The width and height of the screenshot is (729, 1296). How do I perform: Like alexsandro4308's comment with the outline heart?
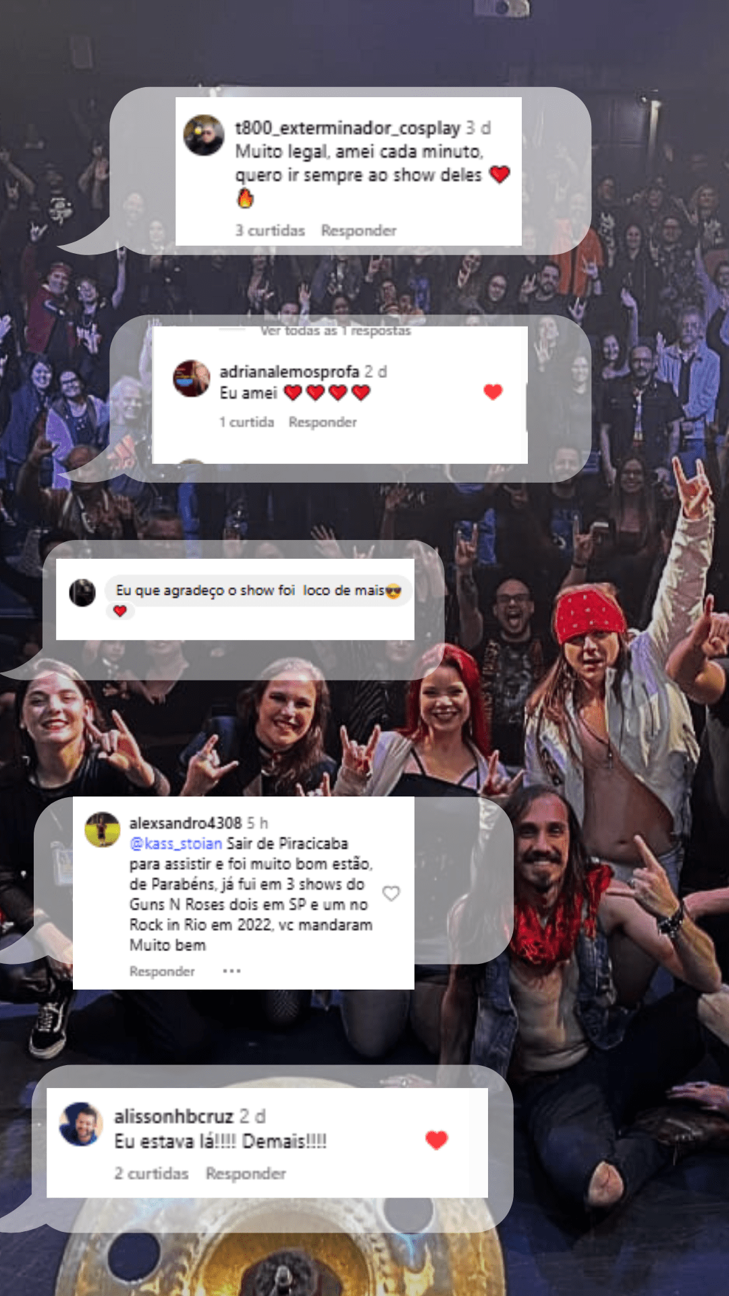[391, 894]
